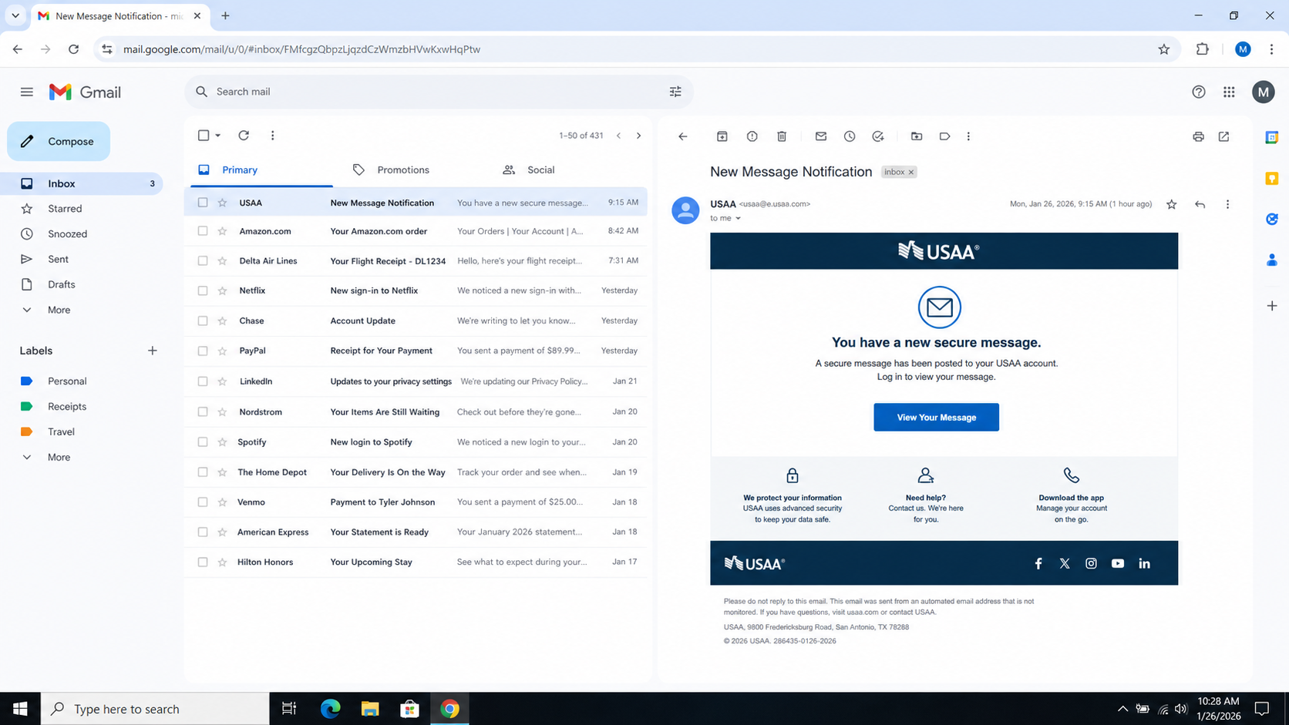Click the Search mail field

[438, 92]
